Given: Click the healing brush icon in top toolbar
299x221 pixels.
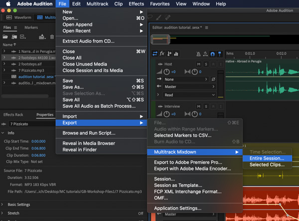Looking at the screenshot, I should 167,17.
